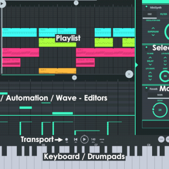
Task: Click the down arrow below DELAY
Action: coord(150,65)
